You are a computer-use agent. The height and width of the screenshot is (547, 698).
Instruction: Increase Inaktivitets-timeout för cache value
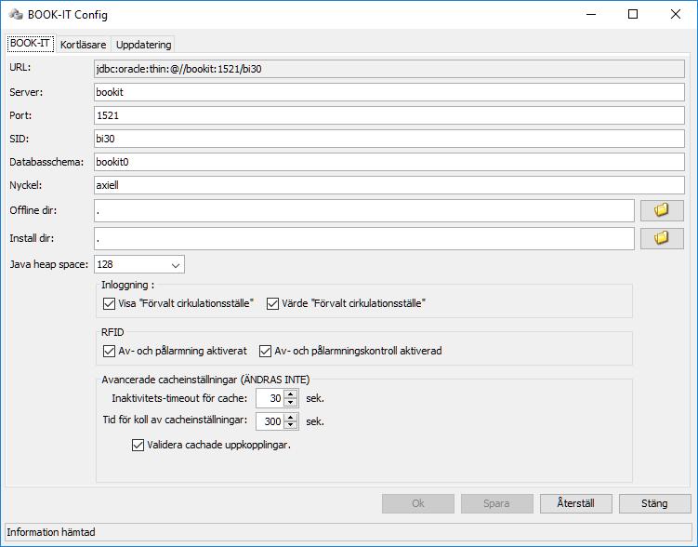tap(291, 394)
